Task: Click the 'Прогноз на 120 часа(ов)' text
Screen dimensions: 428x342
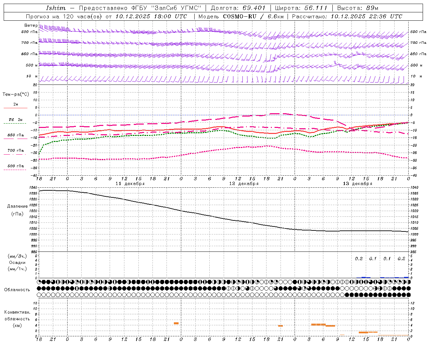Action: point(64,16)
